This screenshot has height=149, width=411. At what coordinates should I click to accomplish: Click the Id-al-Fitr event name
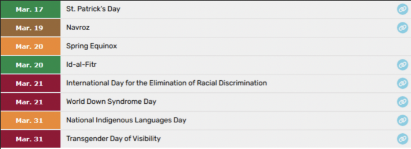click(81, 65)
